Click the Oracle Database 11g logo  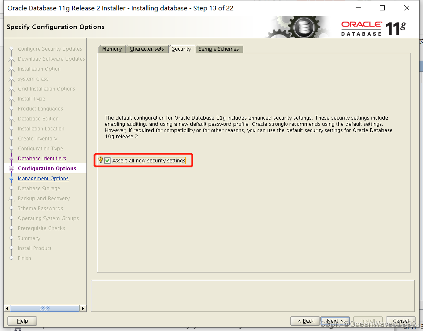pyautogui.click(x=374, y=29)
